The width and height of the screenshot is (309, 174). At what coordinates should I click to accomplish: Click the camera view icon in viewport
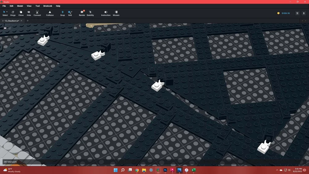pos(5,28)
